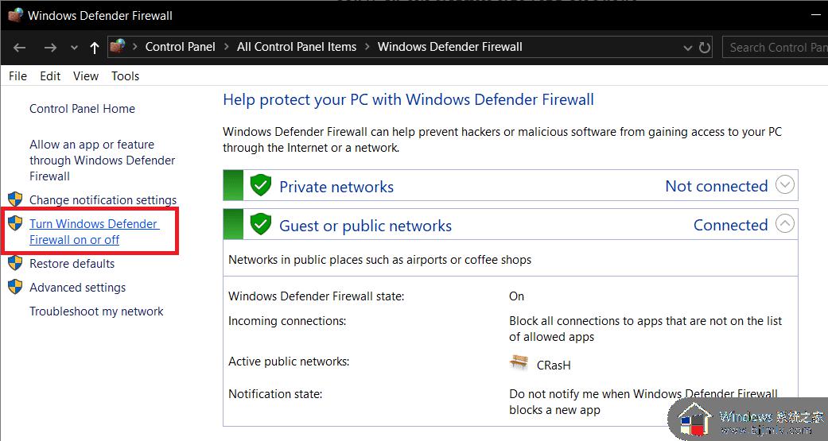828x441 pixels.
Task: Click the Back navigation arrow
Action: pos(20,48)
